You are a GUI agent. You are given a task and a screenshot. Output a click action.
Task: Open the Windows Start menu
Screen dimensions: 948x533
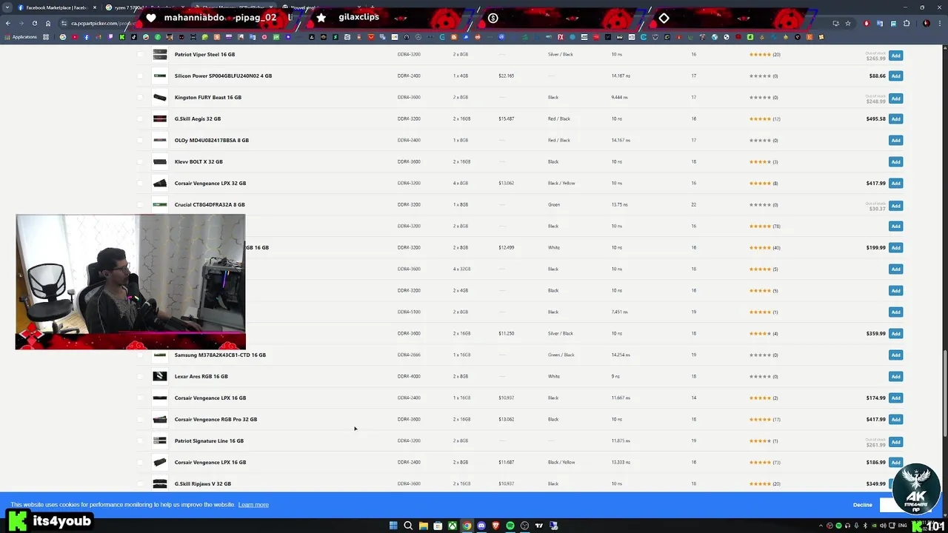(x=393, y=526)
